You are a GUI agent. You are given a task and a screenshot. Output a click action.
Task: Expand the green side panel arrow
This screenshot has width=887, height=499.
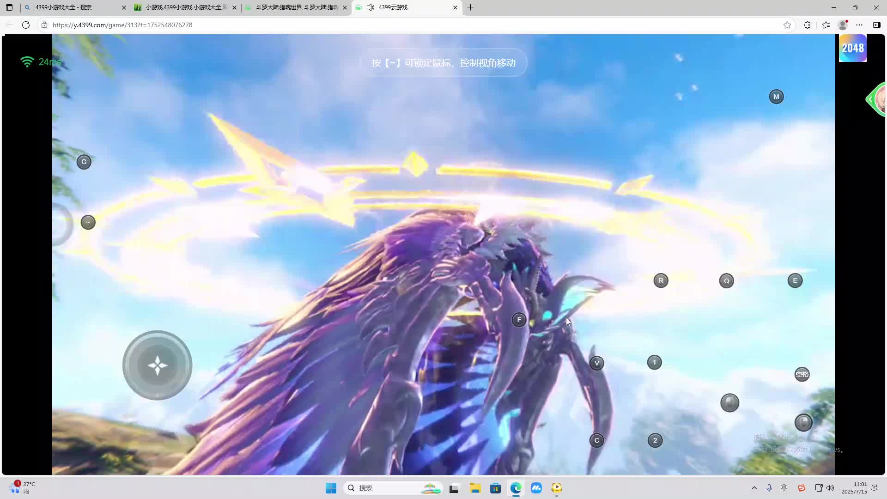point(871,99)
